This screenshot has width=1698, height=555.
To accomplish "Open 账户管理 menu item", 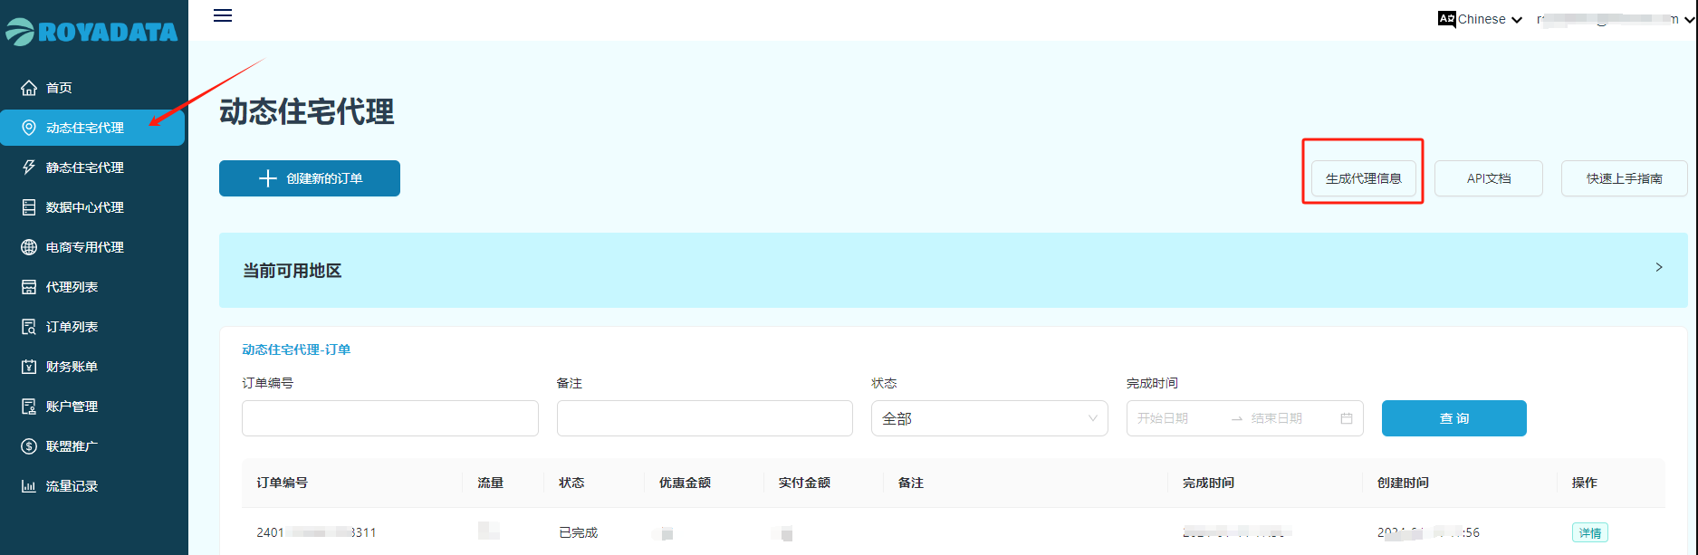I will tap(93, 407).
